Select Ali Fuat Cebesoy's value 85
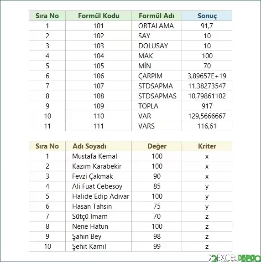 coord(157,186)
